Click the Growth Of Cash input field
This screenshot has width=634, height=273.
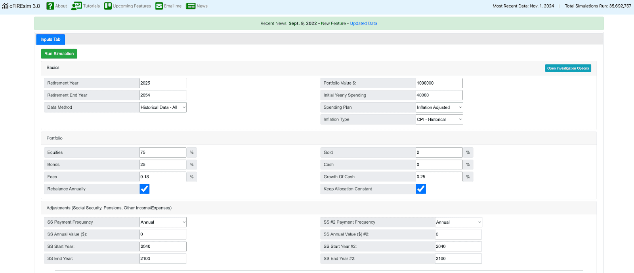[x=439, y=177]
